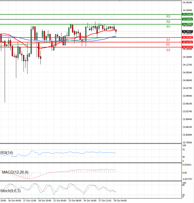The width and height of the screenshot is (194, 203).
Task: Click the 34.16040 price axis value
Action: click(x=188, y=57)
